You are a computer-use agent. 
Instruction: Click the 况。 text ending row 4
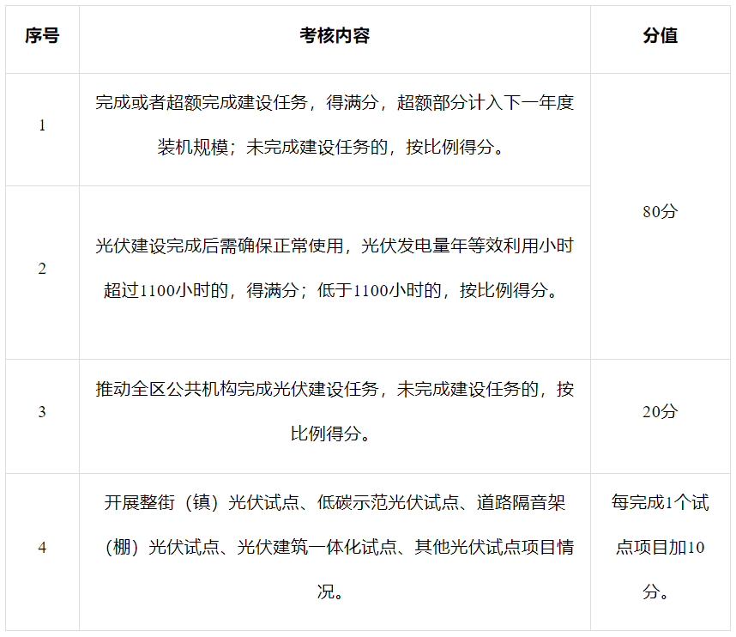coord(335,592)
